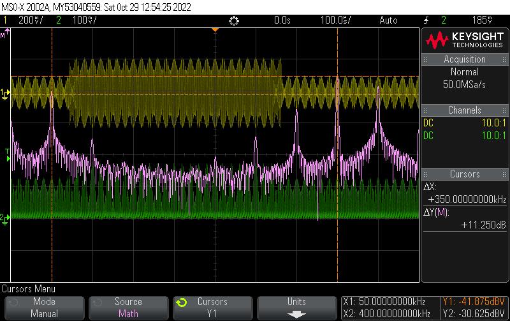The width and height of the screenshot is (510, 321).
Task: Click the trigger position marker above the graticule
Action: (x=215, y=30)
